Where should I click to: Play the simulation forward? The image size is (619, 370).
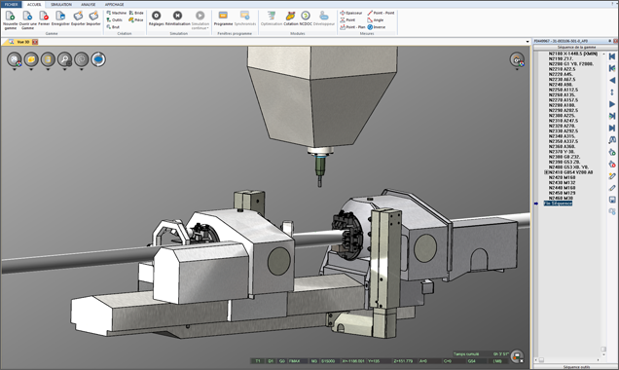coord(612,104)
